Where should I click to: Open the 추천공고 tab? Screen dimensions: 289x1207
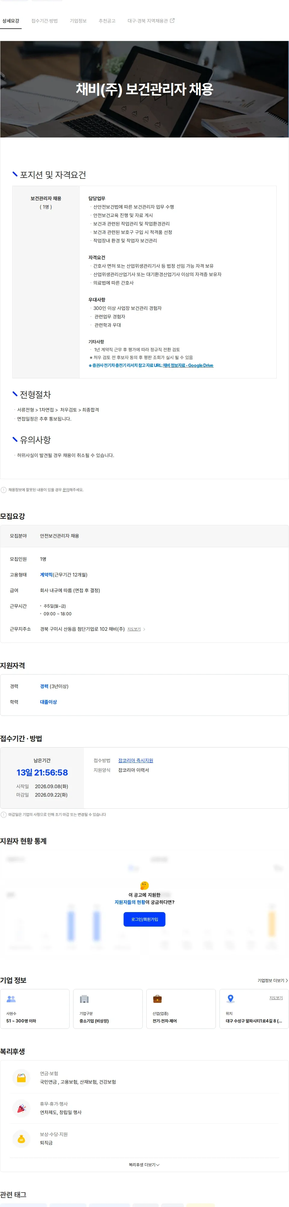[107, 21]
